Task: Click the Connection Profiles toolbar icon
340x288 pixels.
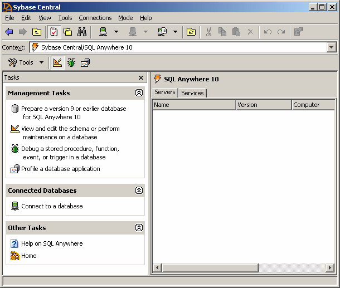Action: 162,32
